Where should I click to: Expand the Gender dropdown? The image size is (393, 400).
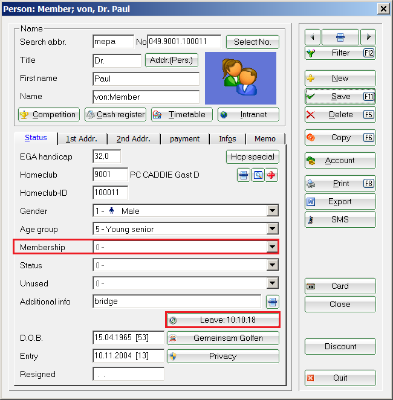click(272, 211)
